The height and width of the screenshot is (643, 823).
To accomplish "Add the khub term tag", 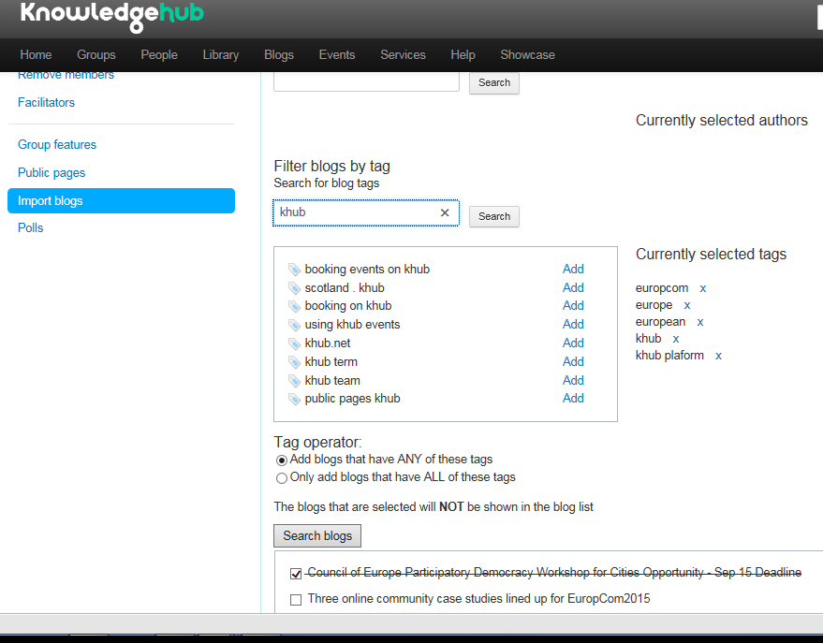I will 573,362.
